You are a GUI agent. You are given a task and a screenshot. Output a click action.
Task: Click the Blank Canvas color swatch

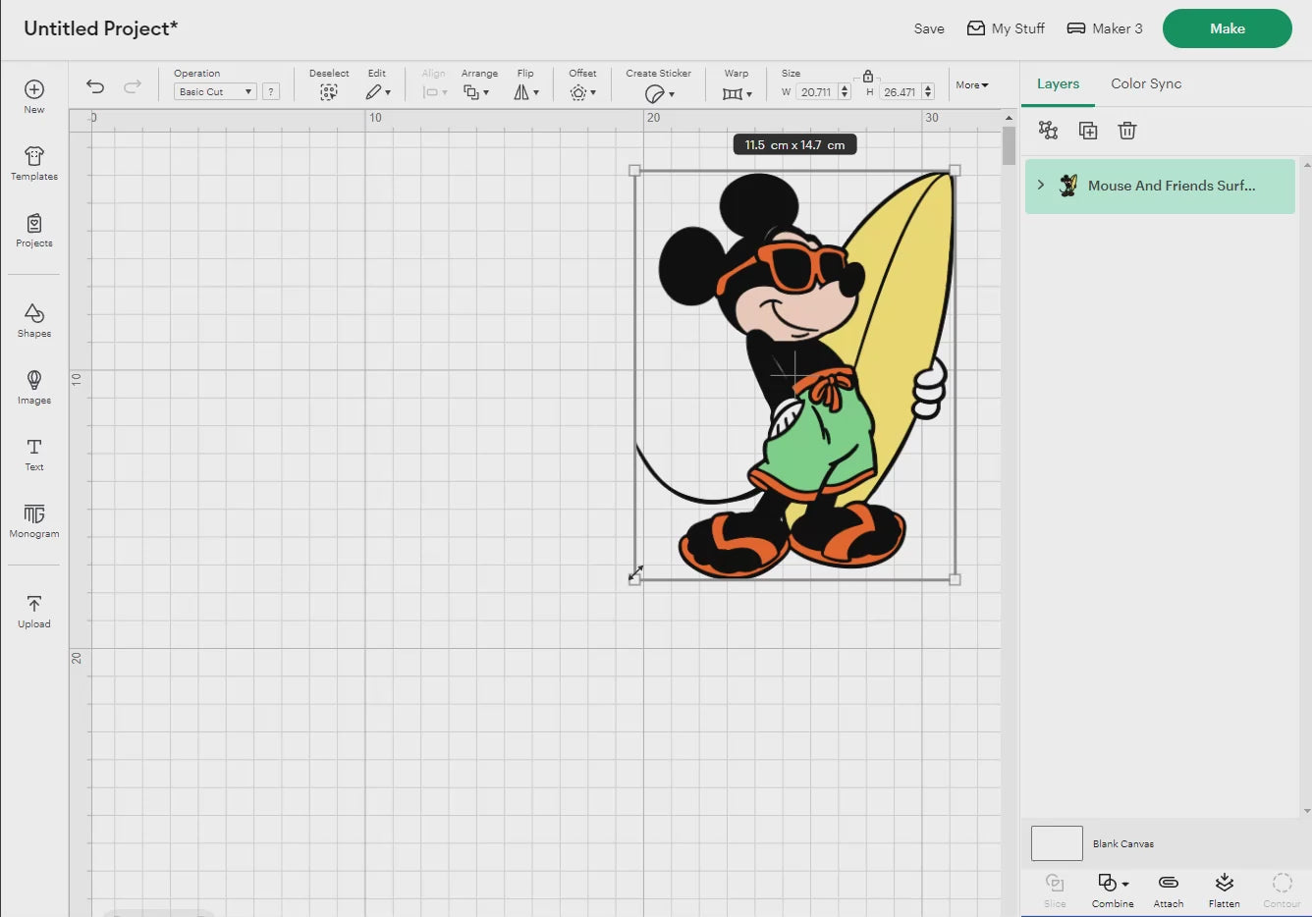tap(1057, 843)
